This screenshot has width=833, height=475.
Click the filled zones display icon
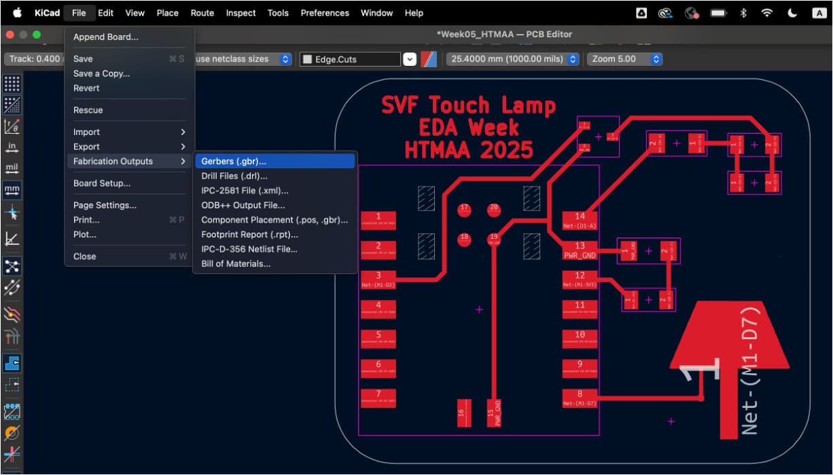[12, 363]
